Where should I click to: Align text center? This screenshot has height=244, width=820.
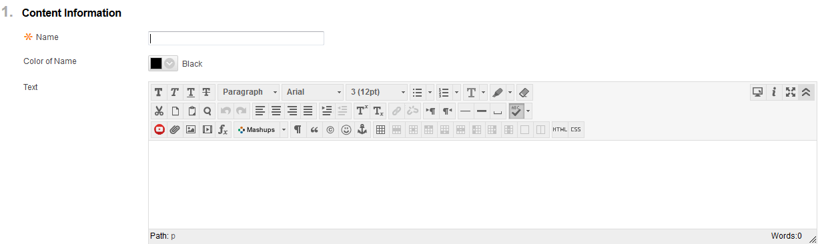coord(276,111)
